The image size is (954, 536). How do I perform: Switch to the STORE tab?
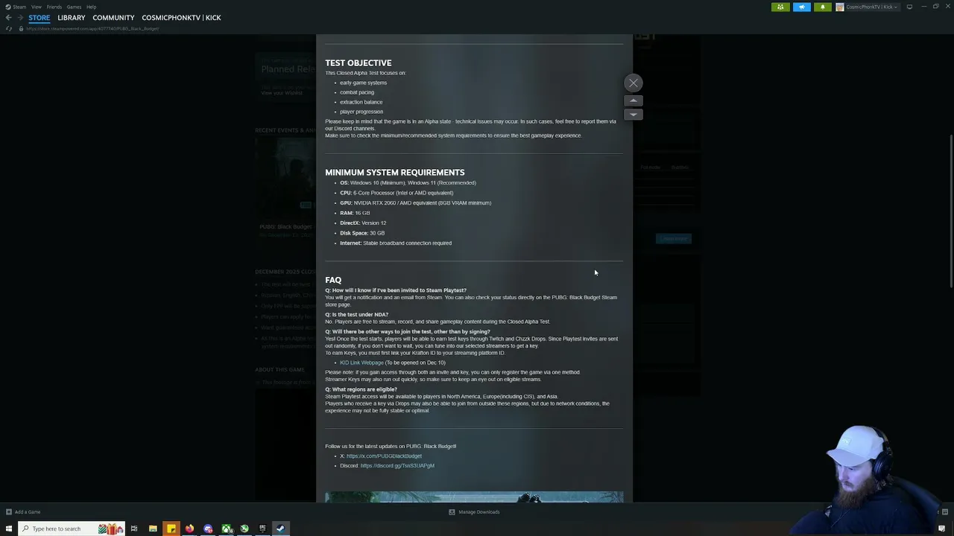(x=40, y=18)
